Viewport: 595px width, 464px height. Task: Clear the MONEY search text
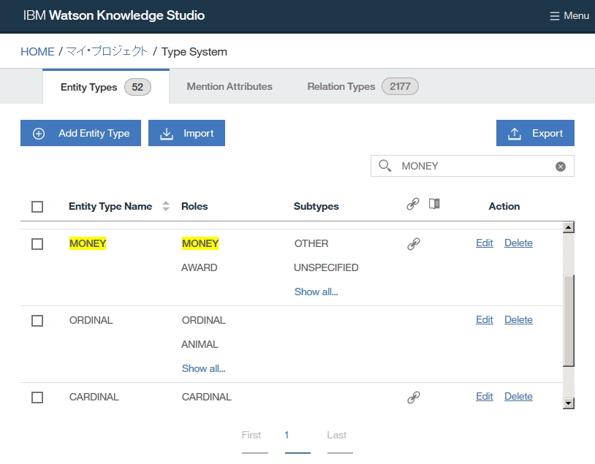561,167
